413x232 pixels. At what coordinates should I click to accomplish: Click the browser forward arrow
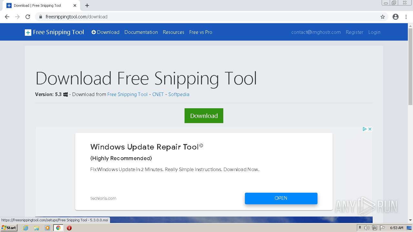tap(17, 17)
